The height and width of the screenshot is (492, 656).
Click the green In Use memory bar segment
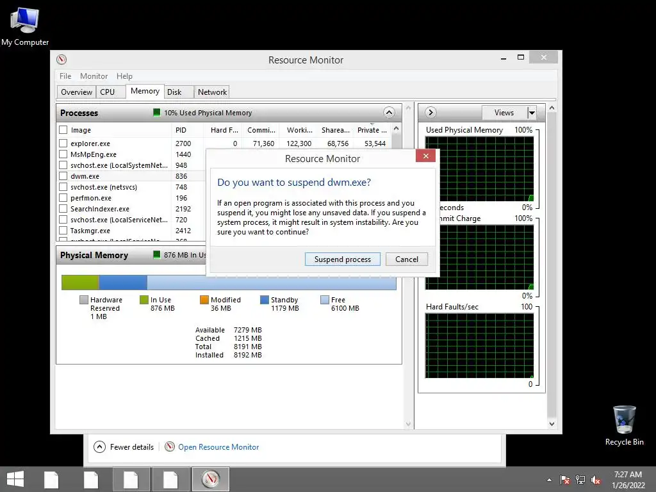point(80,283)
